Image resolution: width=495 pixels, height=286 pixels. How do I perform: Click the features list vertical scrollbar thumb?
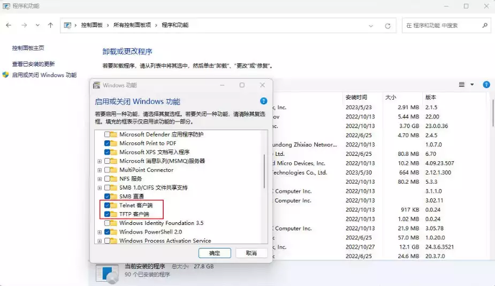pyautogui.click(x=264, y=171)
